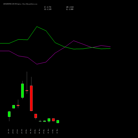Select the green 10 Mar candle
The height and width of the screenshot is (138, 138).
pos(49,120)
